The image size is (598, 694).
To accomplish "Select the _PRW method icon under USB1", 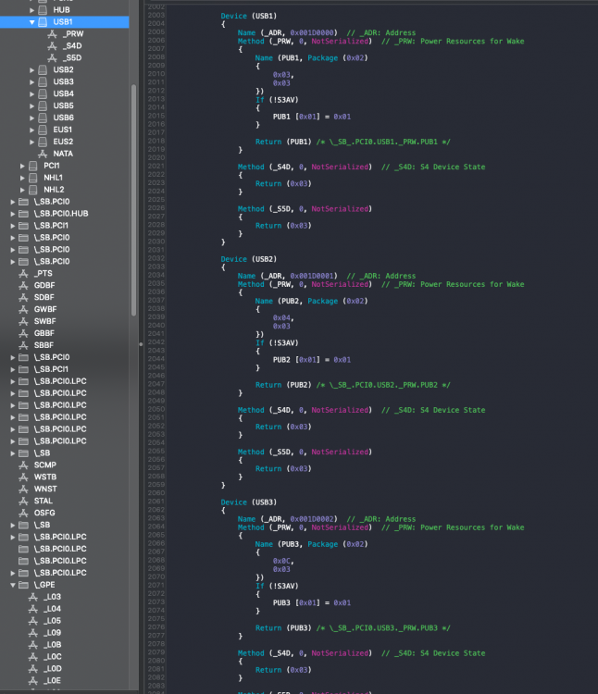I will tap(52, 34).
